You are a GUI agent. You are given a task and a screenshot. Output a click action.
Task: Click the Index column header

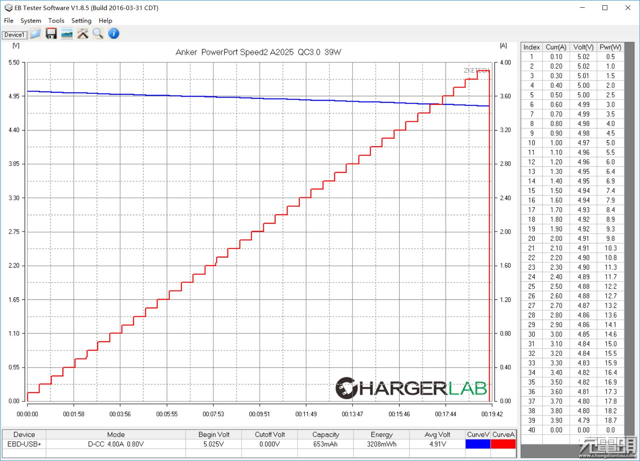pyautogui.click(x=532, y=47)
